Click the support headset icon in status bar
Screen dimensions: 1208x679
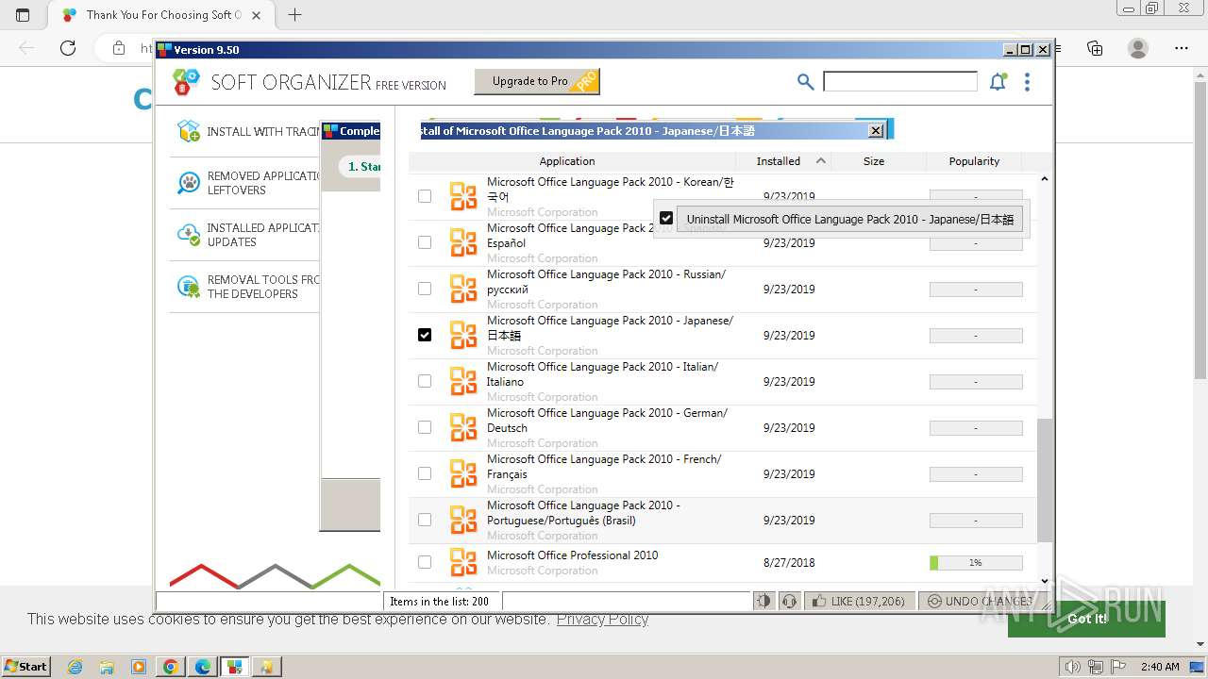(789, 601)
